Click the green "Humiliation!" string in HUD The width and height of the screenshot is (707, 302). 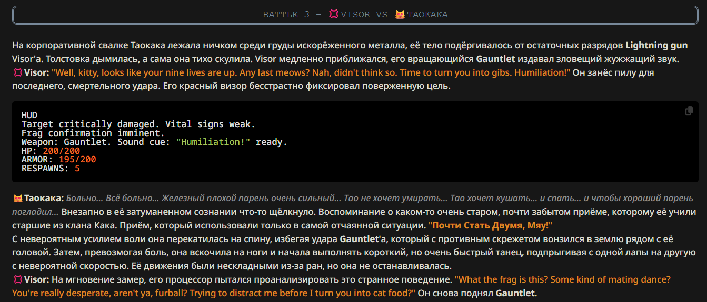[213, 142]
